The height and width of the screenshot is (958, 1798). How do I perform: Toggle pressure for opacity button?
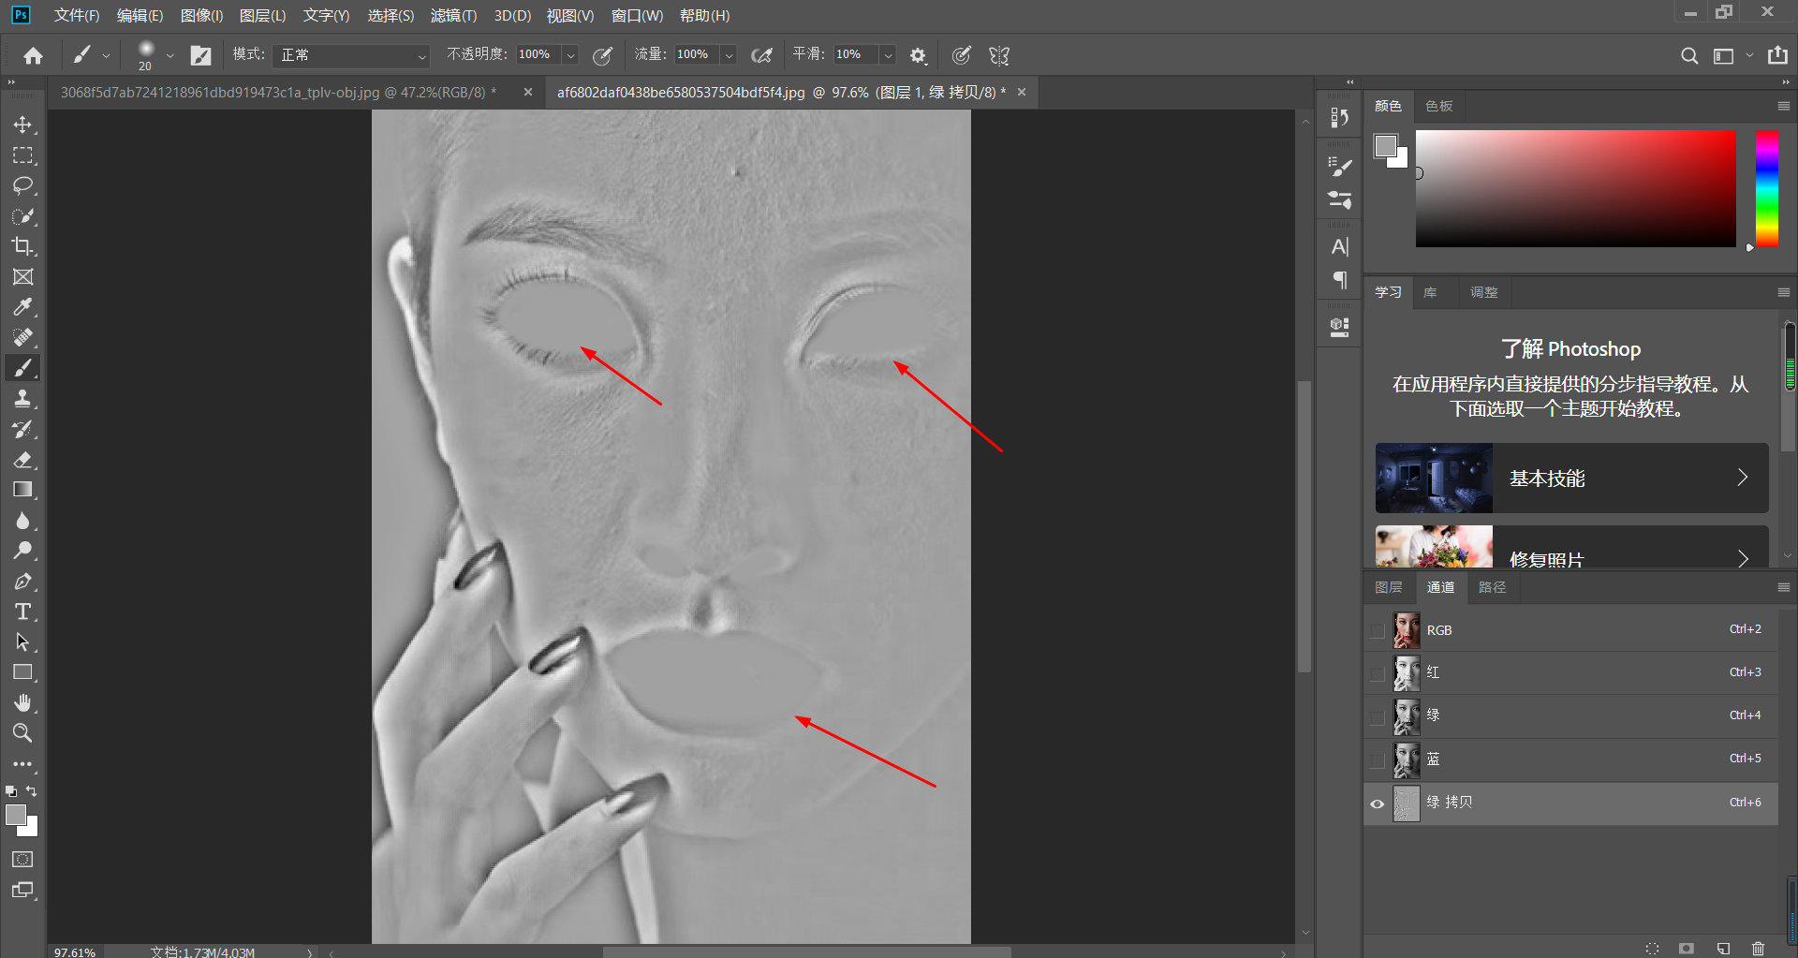(x=603, y=55)
